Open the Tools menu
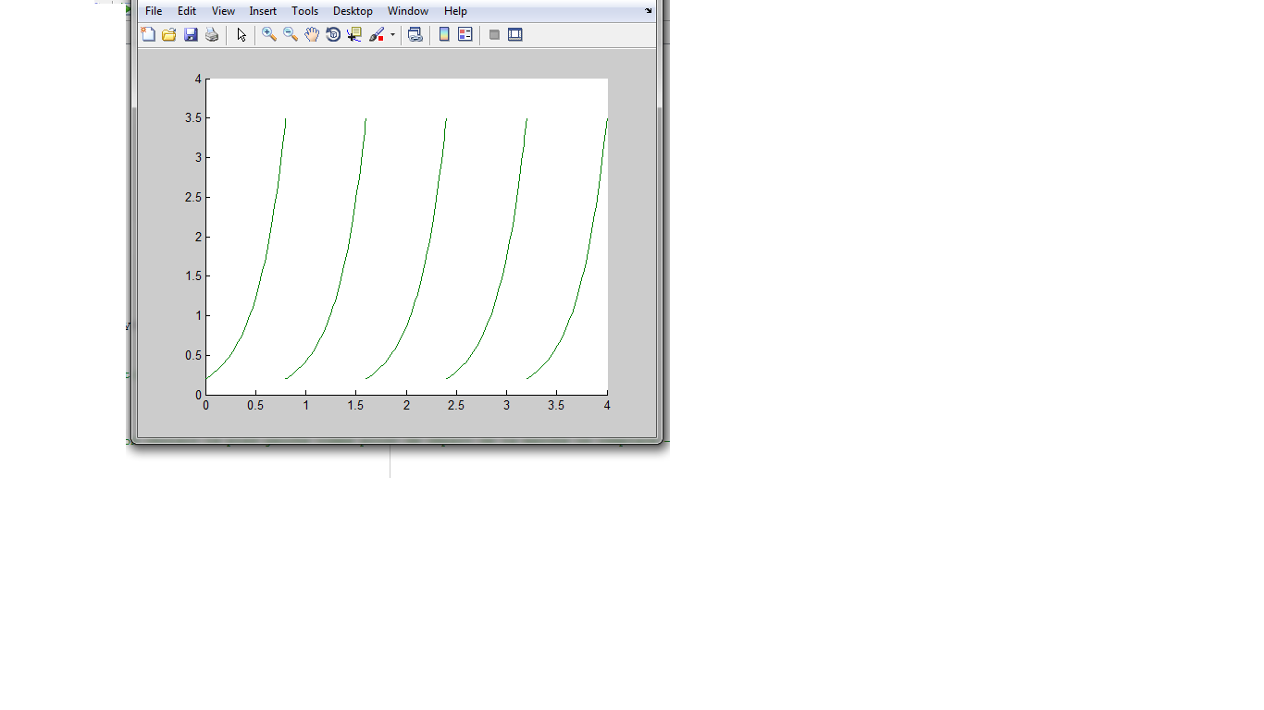This screenshot has width=1264, height=710. (x=304, y=11)
